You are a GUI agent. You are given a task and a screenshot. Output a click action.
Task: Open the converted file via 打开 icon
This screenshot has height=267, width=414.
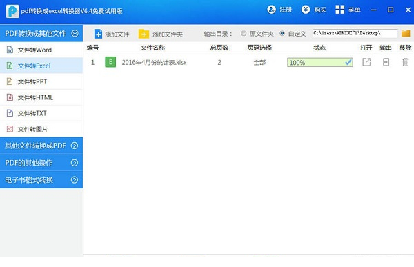pos(366,62)
